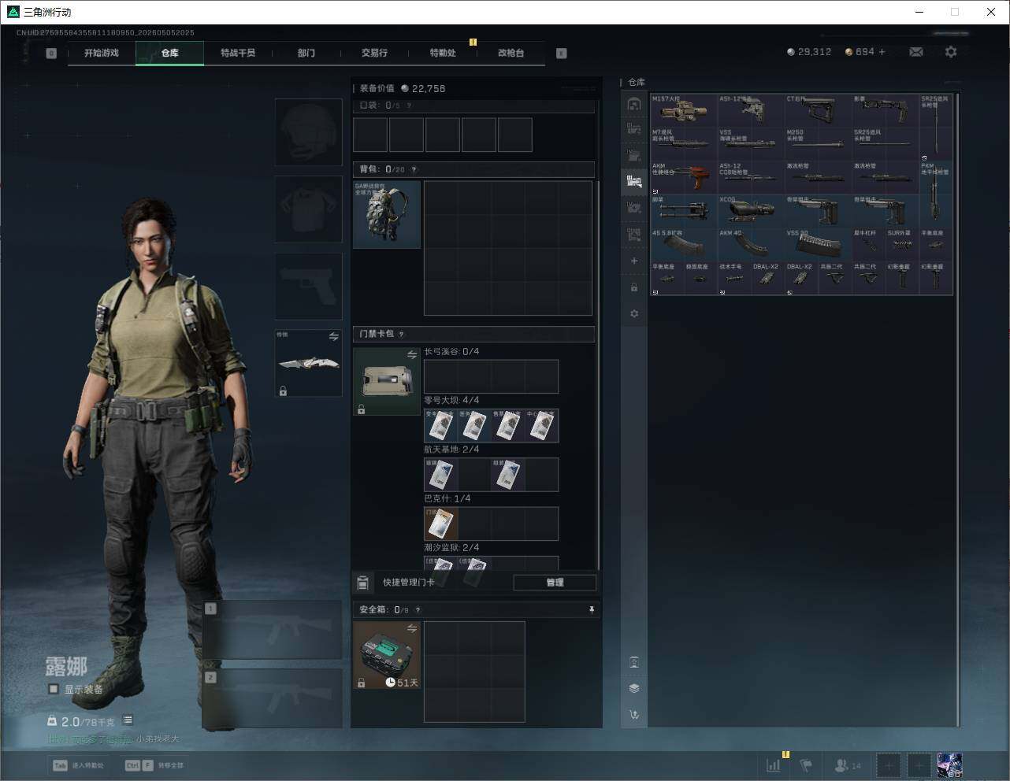Switch to 部门 tab
The height and width of the screenshot is (781, 1010).
pos(306,53)
